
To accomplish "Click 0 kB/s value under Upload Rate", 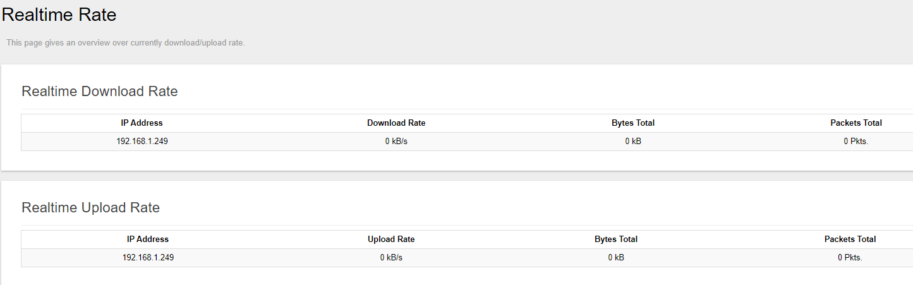I will 391,258.
